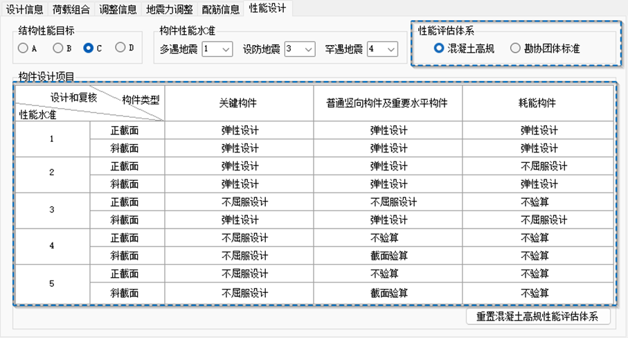Image resolution: width=628 pixels, height=338 pixels.
Task: Click 关键构件 column header
Action: tap(239, 103)
